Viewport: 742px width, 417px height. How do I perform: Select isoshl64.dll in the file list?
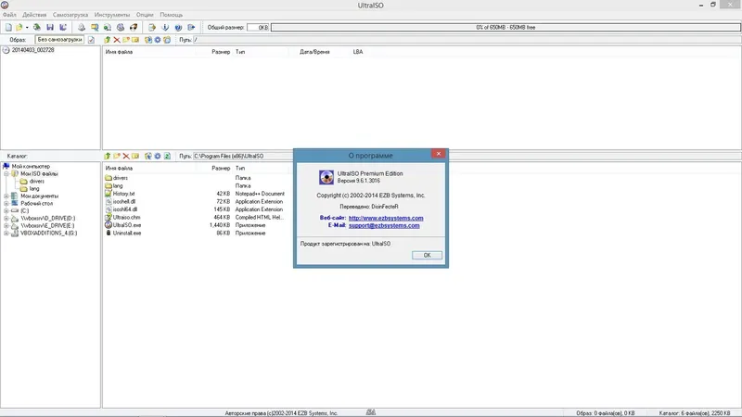125,209
